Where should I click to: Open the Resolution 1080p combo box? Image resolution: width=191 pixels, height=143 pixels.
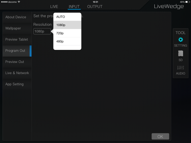[42, 31]
